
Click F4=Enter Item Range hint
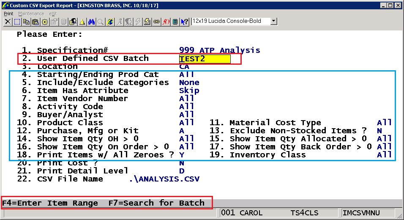(50, 203)
